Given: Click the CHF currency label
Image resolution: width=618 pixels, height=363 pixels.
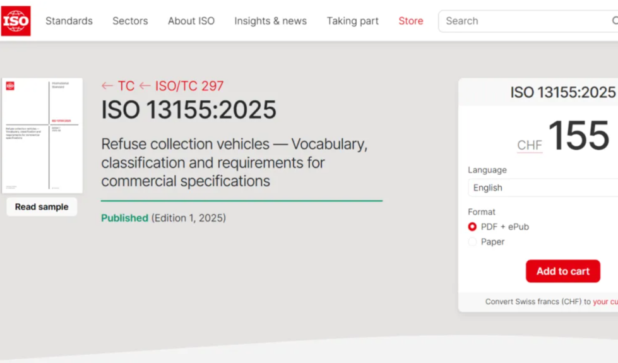Looking at the screenshot, I should coord(530,145).
